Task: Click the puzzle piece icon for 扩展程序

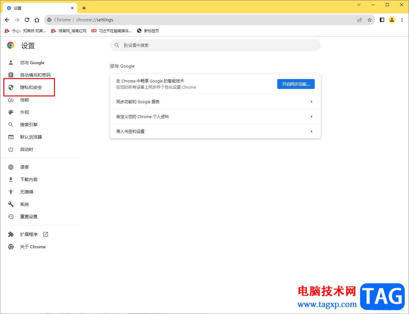Action: point(11,234)
